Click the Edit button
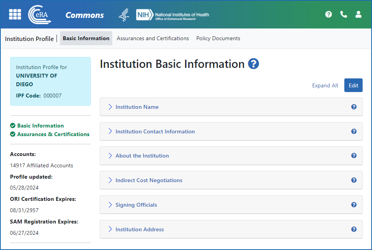Image resolution: width=372 pixels, height=250 pixels. [353, 85]
